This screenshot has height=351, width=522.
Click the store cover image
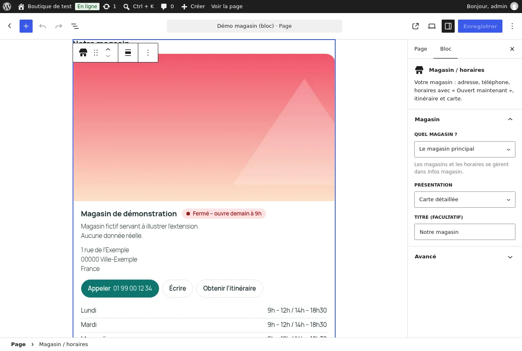pyautogui.click(x=204, y=127)
